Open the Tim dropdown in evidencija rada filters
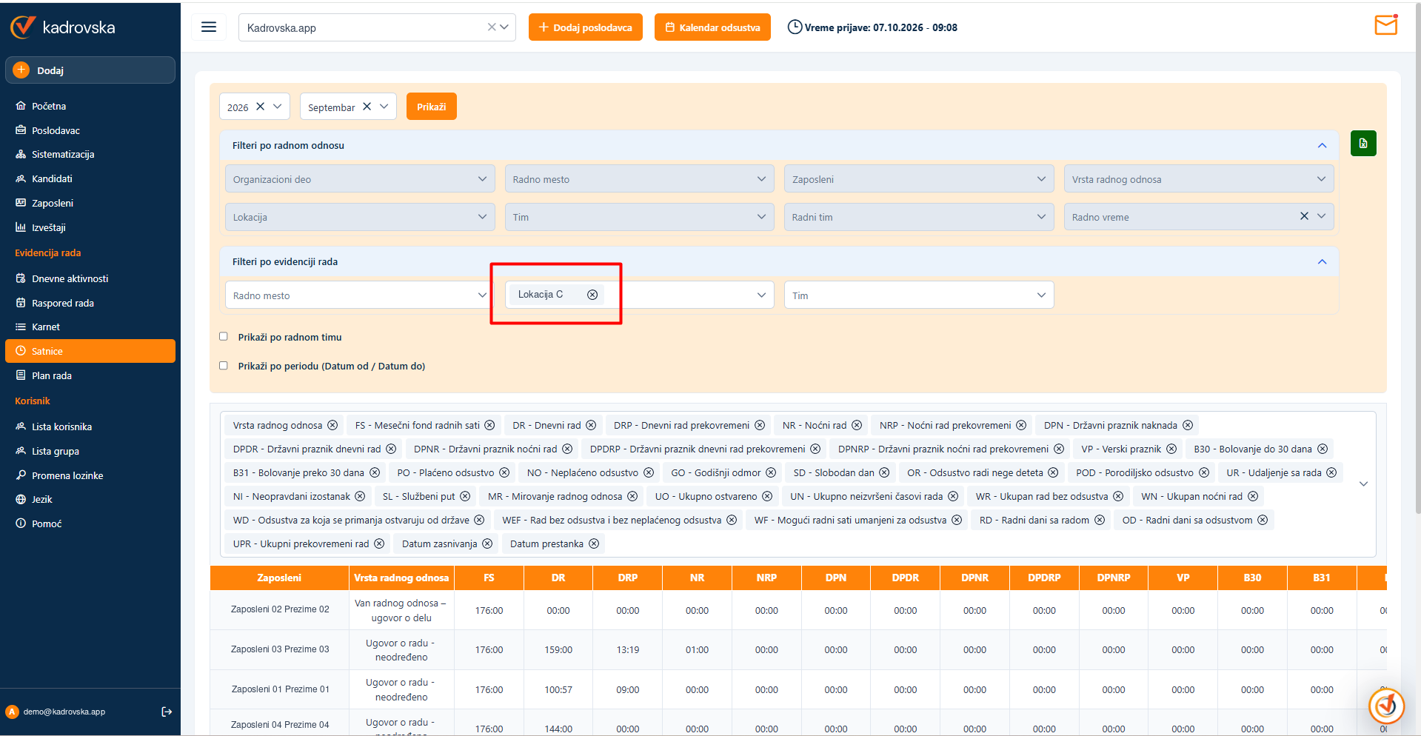The image size is (1421, 736). tap(919, 295)
